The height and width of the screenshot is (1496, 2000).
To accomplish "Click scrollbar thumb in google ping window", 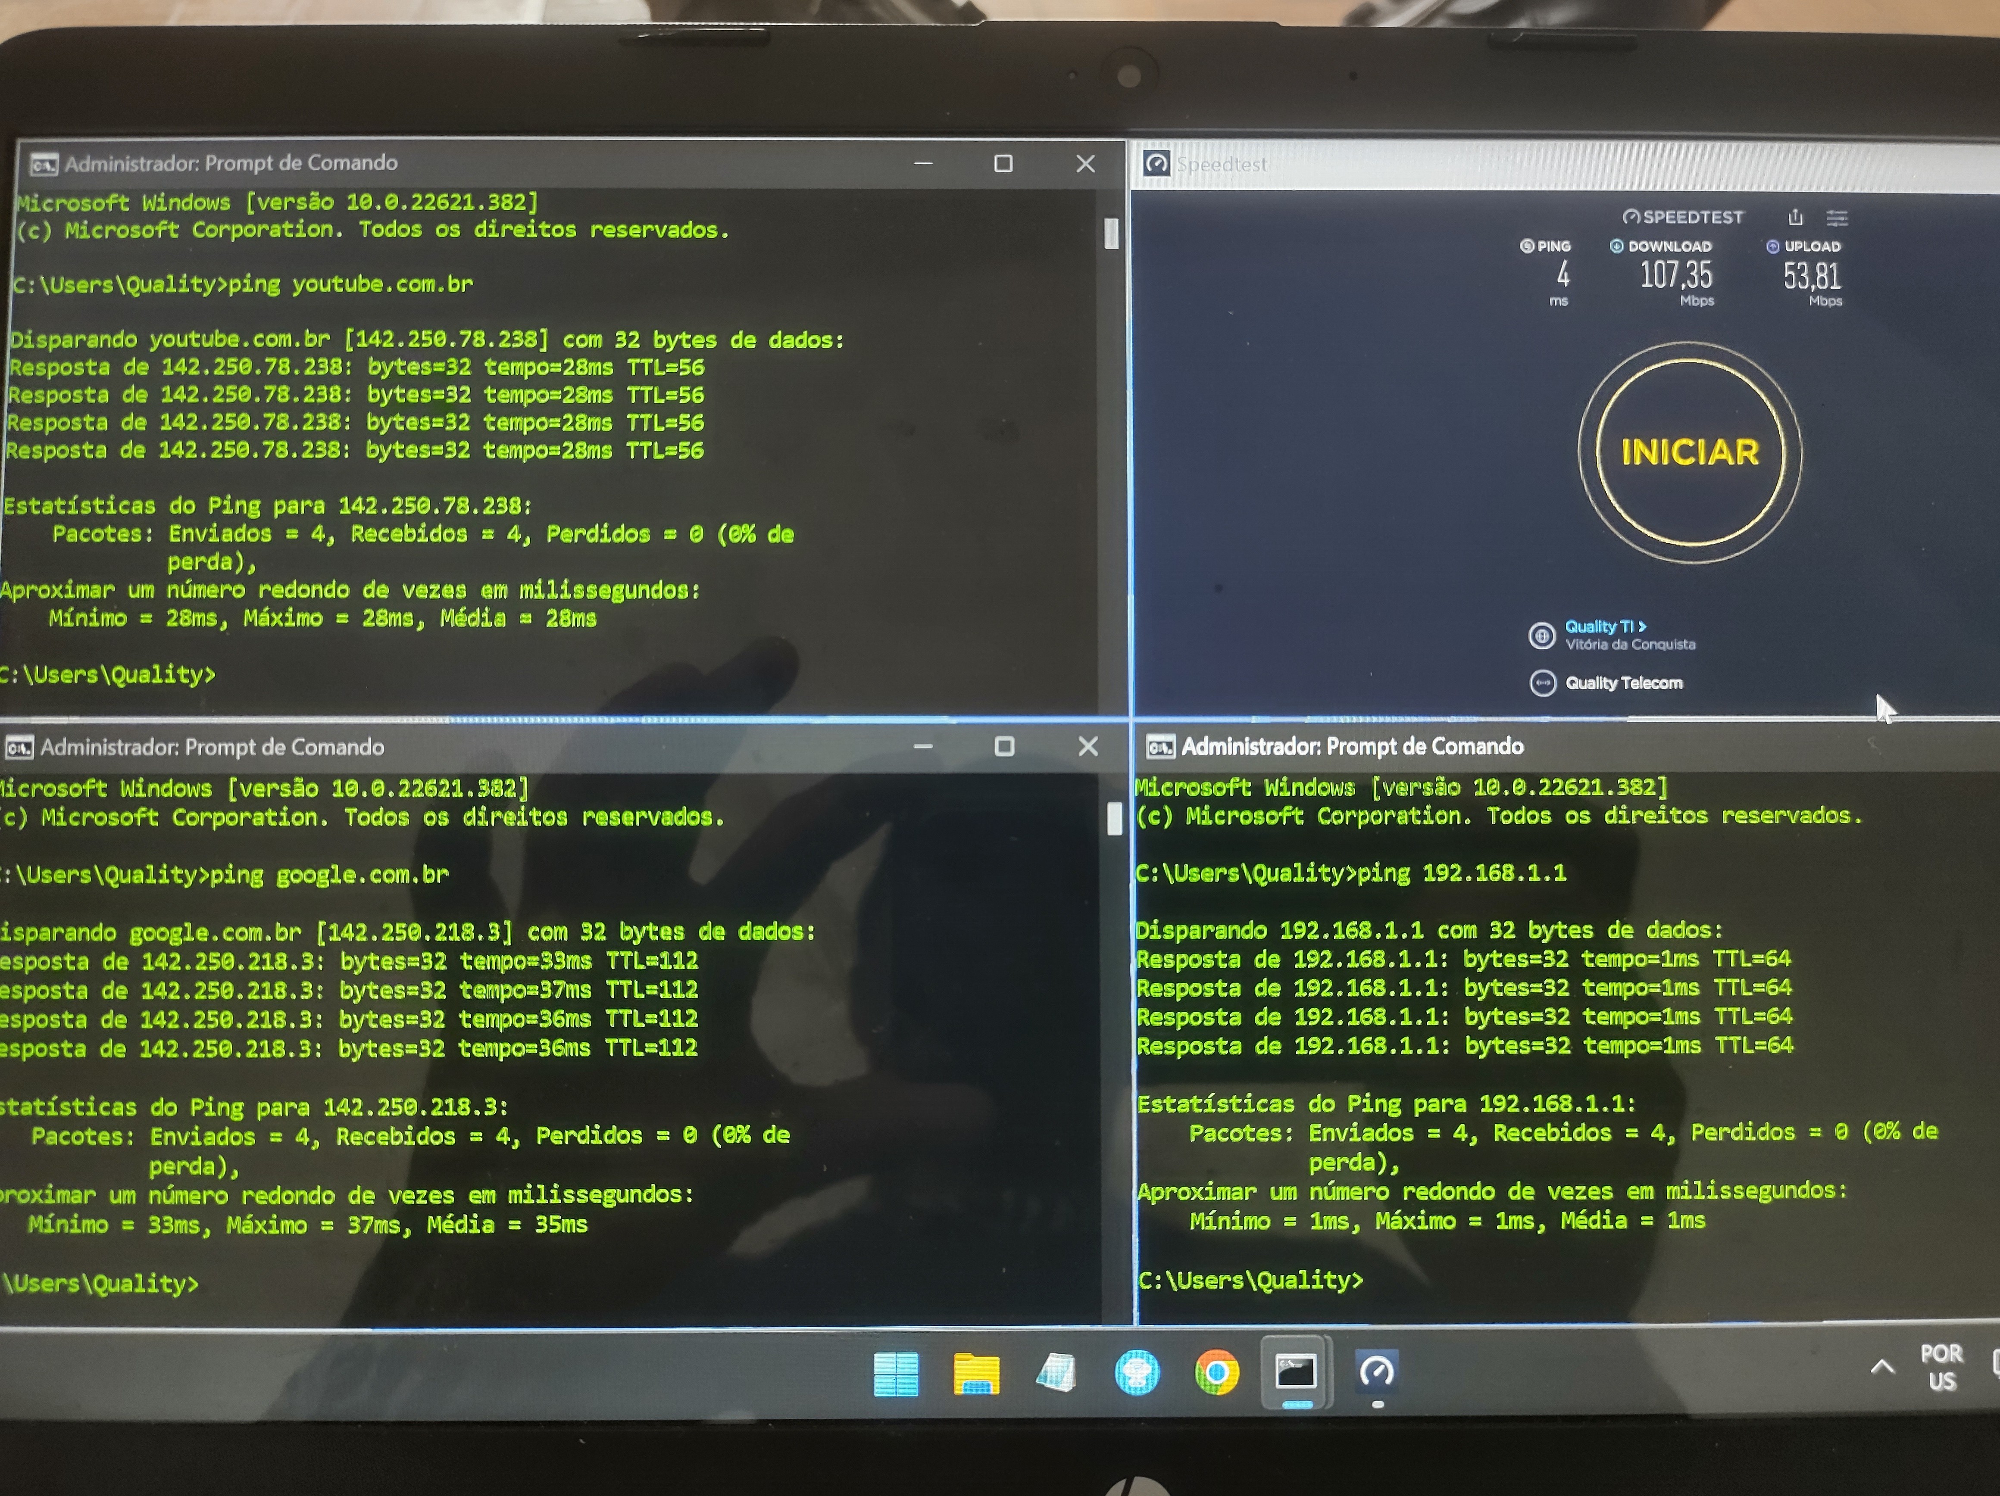I will pos(1114,819).
